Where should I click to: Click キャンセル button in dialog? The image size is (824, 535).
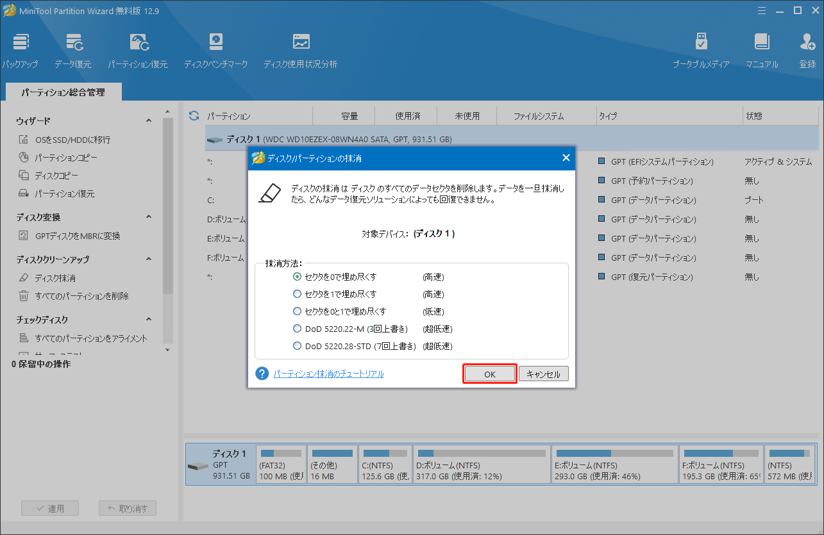tap(544, 374)
